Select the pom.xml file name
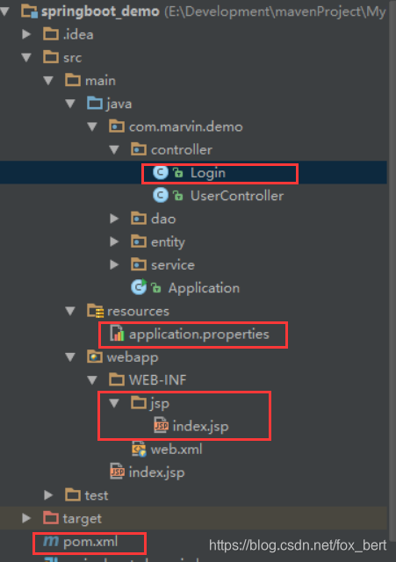The image size is (396, 562). click(x=90, y=542)
